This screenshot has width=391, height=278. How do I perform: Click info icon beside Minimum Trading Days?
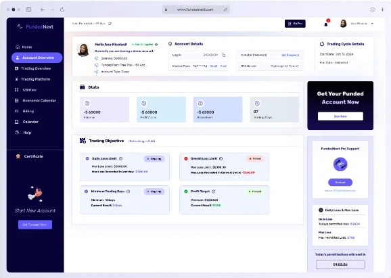point(128,191)
